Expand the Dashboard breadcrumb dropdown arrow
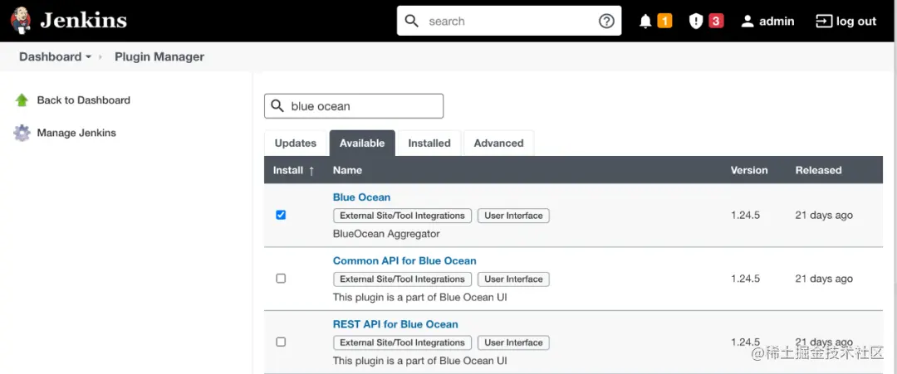The height and width of the screenshot is (374, 897). pyautogui.click(x=88, y=57)
